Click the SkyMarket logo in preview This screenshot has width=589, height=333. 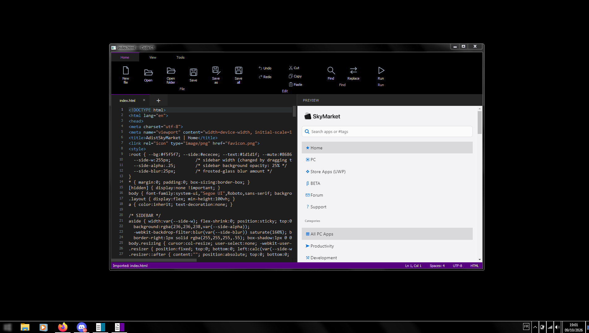tap(322, 116)
